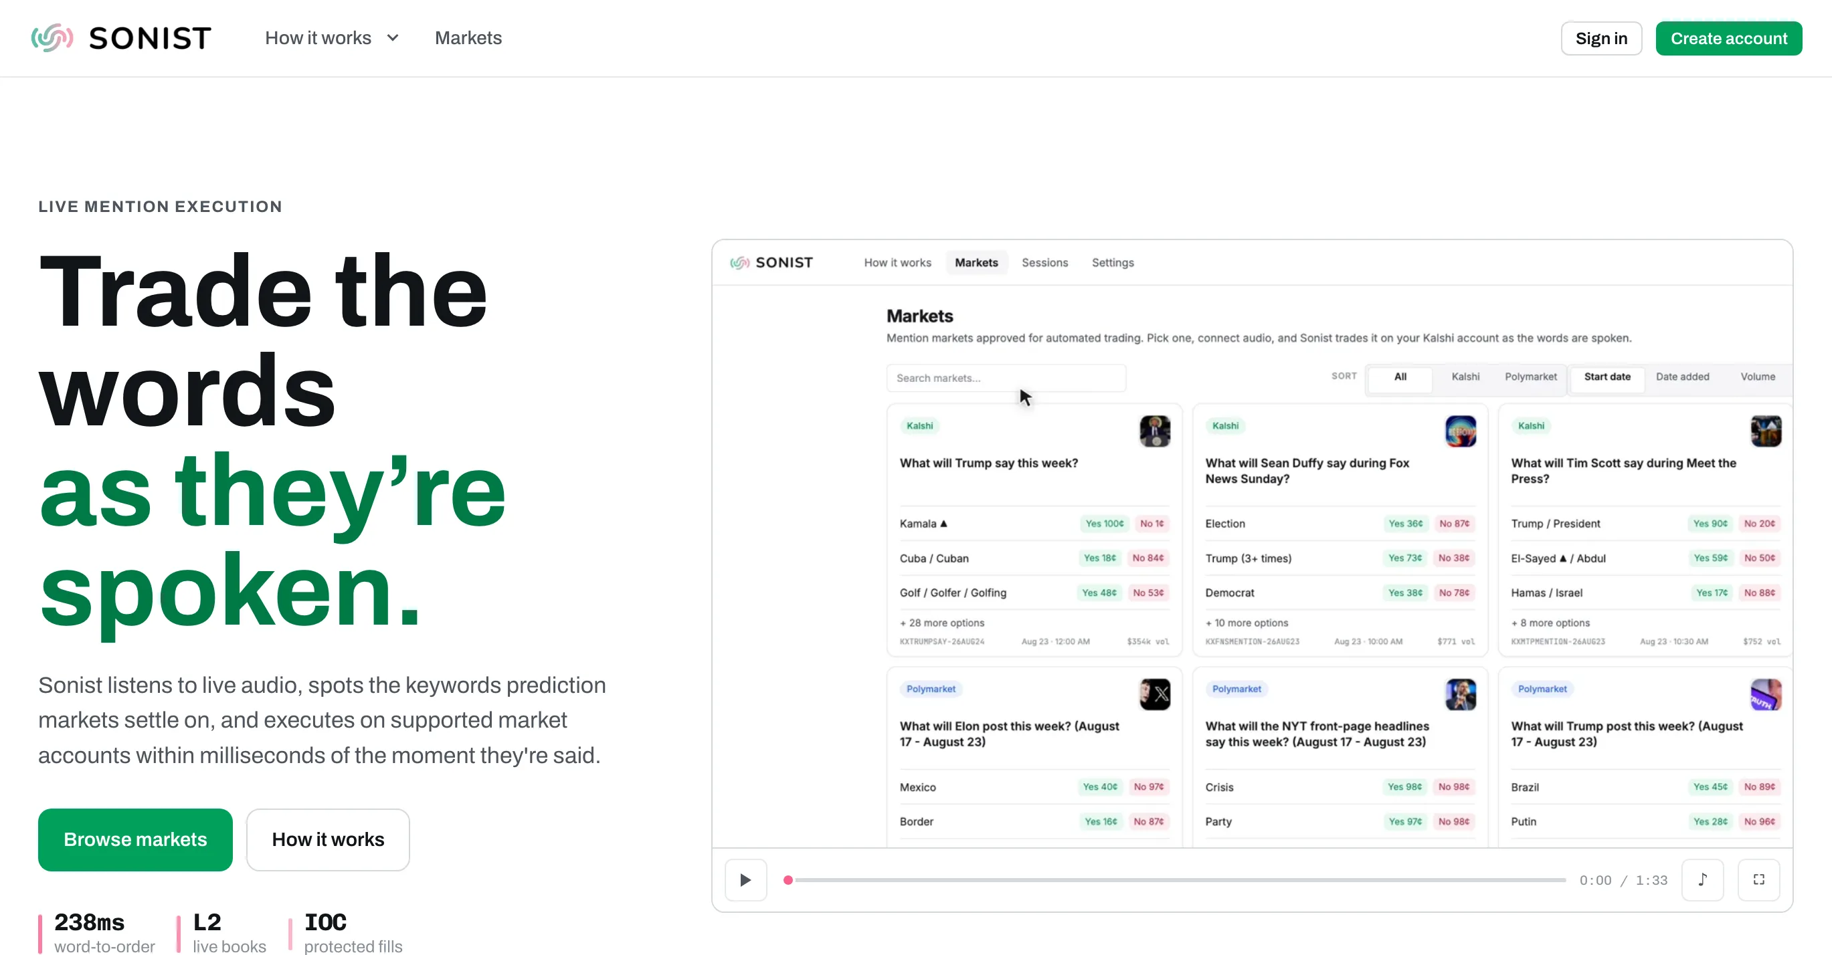The image size is (1832, 955).
Task: Expand + 10 more options
Action: [x=1247, y=623]
